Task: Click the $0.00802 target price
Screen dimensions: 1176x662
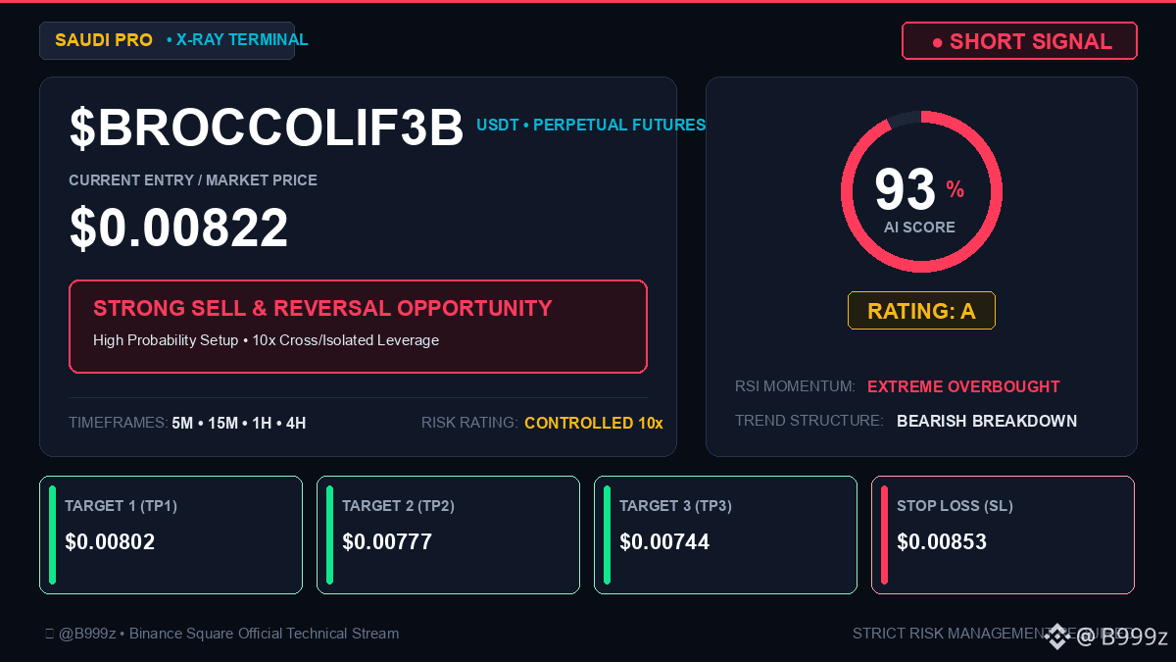Action: pyautogui.click(x=110, y=541)
